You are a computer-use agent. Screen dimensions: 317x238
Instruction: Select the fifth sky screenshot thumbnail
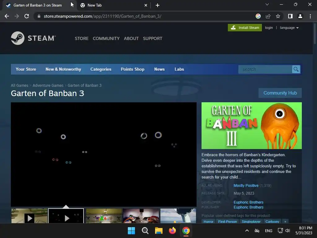[x=178, y=216]
